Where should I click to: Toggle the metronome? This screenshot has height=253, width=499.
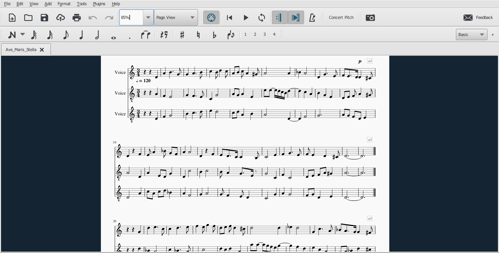click(312, 18)
